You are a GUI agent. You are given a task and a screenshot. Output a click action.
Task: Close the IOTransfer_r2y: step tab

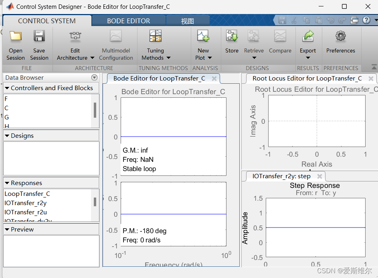pyautogui.click(x=319, y=176)
